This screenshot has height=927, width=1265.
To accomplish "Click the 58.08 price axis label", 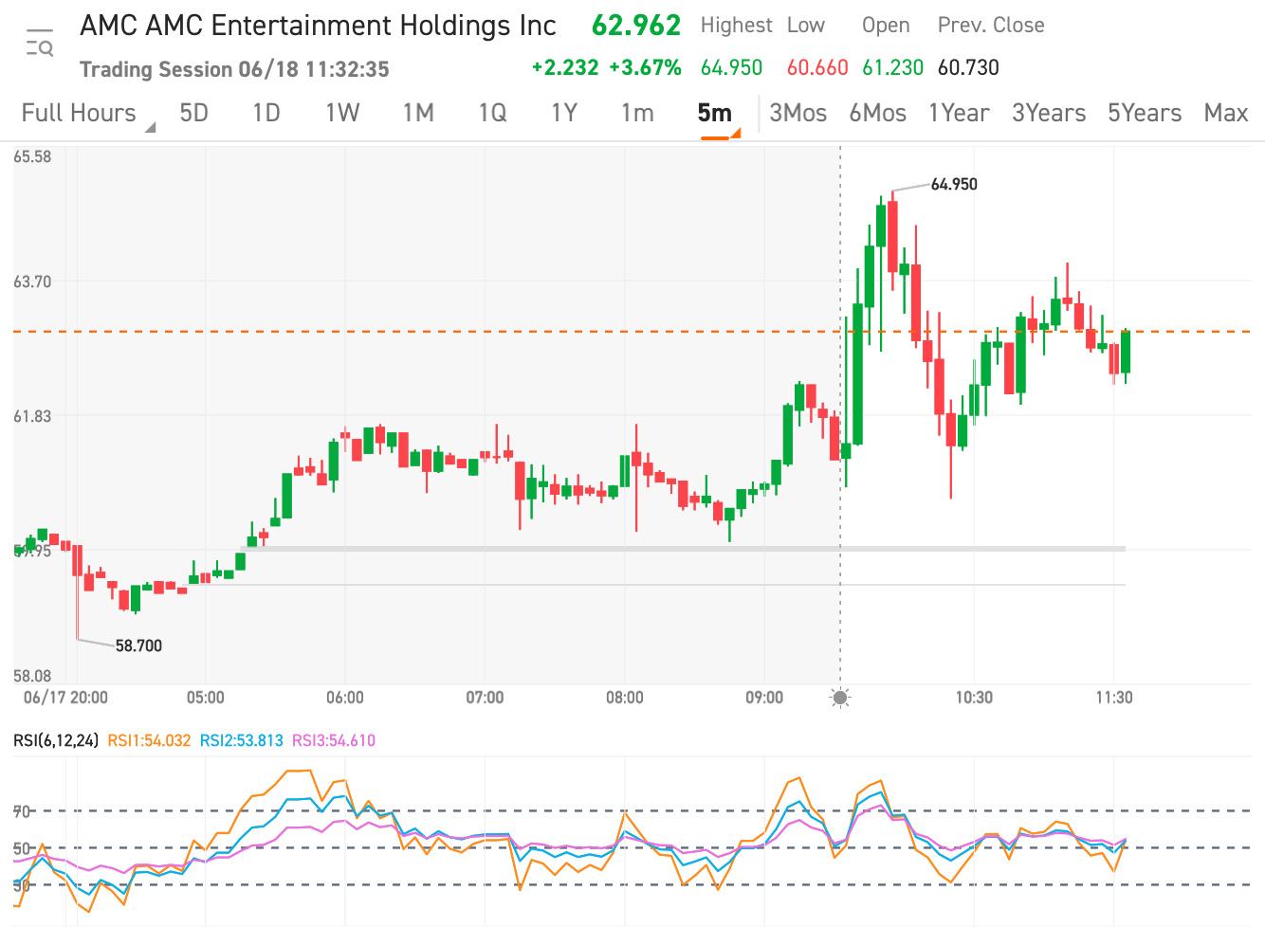I will coord(32,676).
